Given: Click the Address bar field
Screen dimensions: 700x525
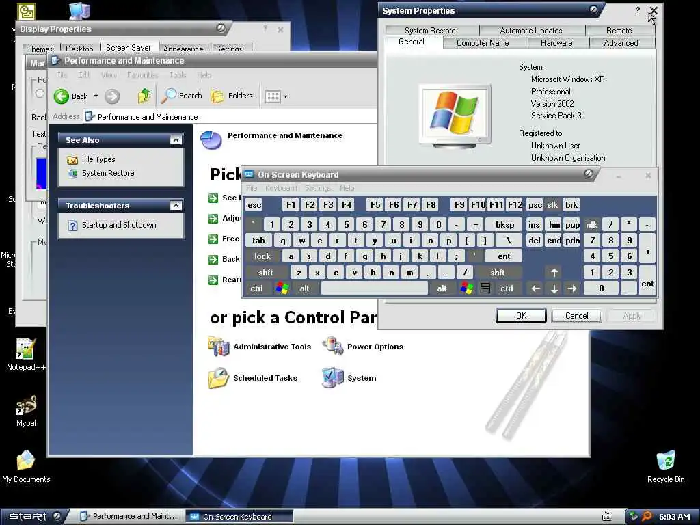Looking at the screenshot, I should point(230,117).
